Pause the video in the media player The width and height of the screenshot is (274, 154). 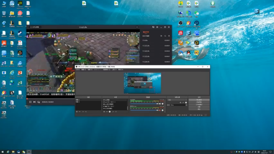click(x=30, y=102)
